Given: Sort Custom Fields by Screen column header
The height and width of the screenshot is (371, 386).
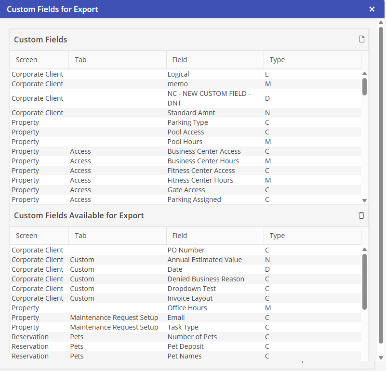Looking at the screenshot, I should 27,60.
